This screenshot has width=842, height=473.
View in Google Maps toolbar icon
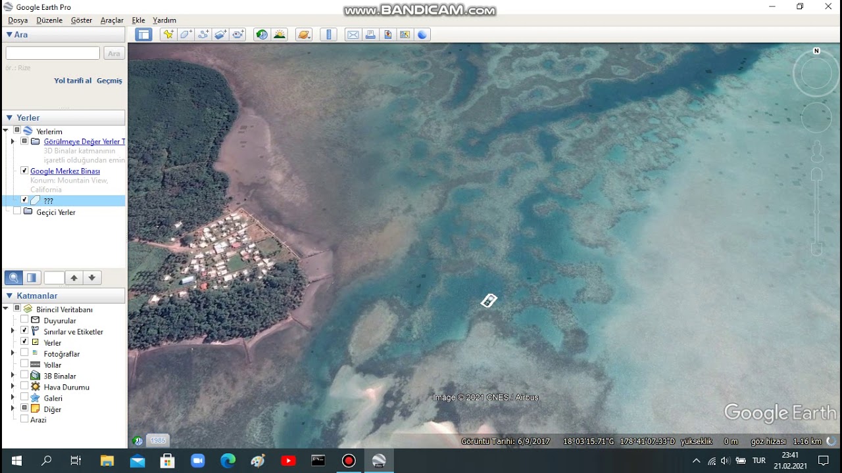405,35
